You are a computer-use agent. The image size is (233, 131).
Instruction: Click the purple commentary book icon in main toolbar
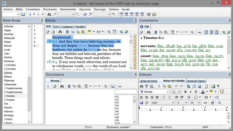coord(85,15)
